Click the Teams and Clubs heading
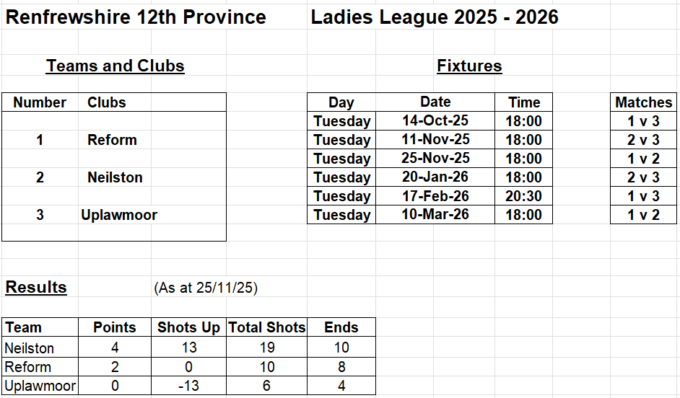 click(x=115, y=66)
